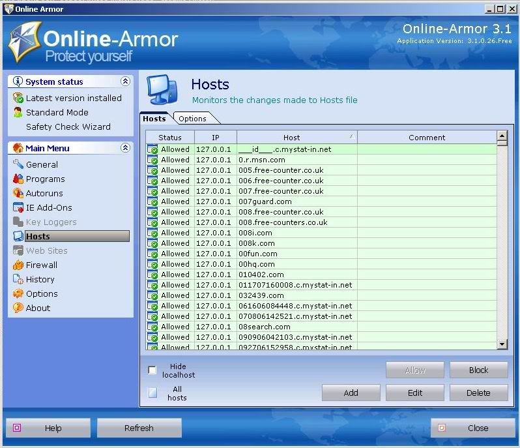Select the 008.free-counters.co.uk host row

(x=321, y=222)
